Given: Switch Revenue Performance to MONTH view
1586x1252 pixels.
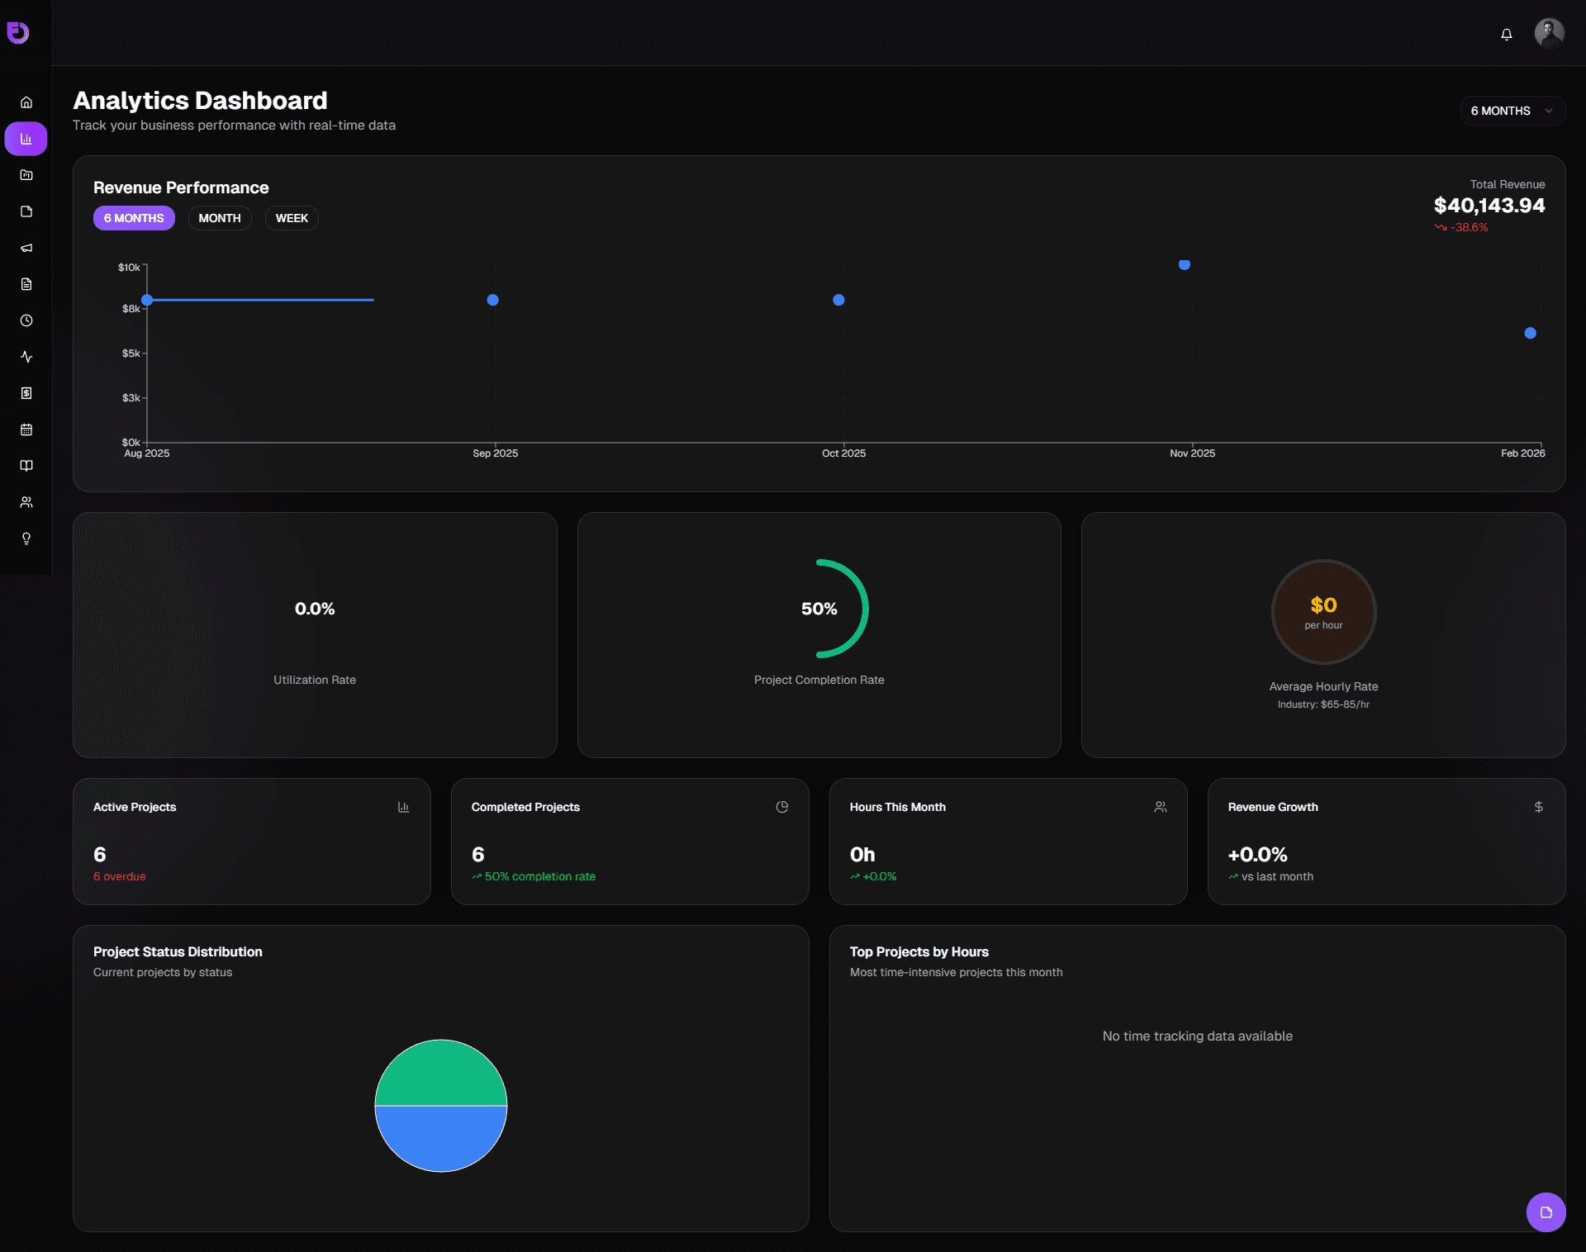Looking at the screenshot, I should coord(219,218).
